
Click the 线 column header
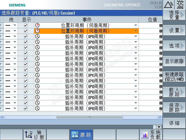click(x=11, y=20)
